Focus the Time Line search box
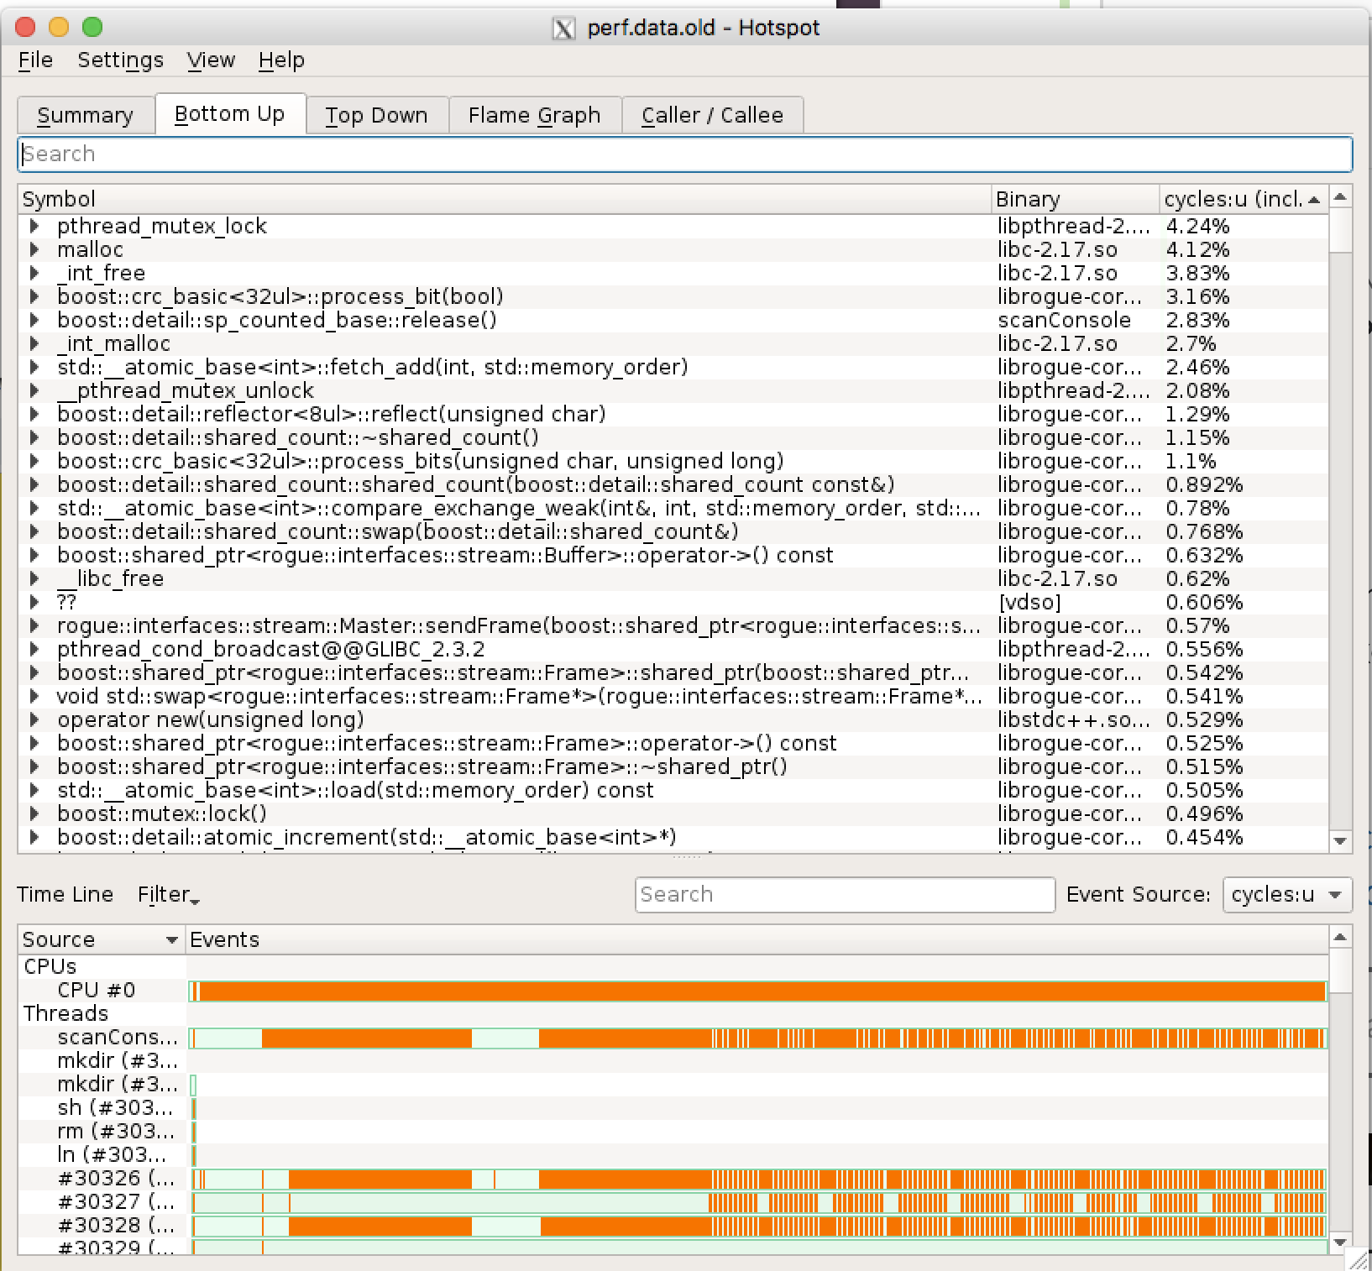 (844, 895)
